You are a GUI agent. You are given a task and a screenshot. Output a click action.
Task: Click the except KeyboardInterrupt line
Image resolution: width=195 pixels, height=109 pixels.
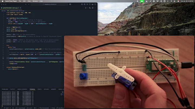(x=15, y=67)
